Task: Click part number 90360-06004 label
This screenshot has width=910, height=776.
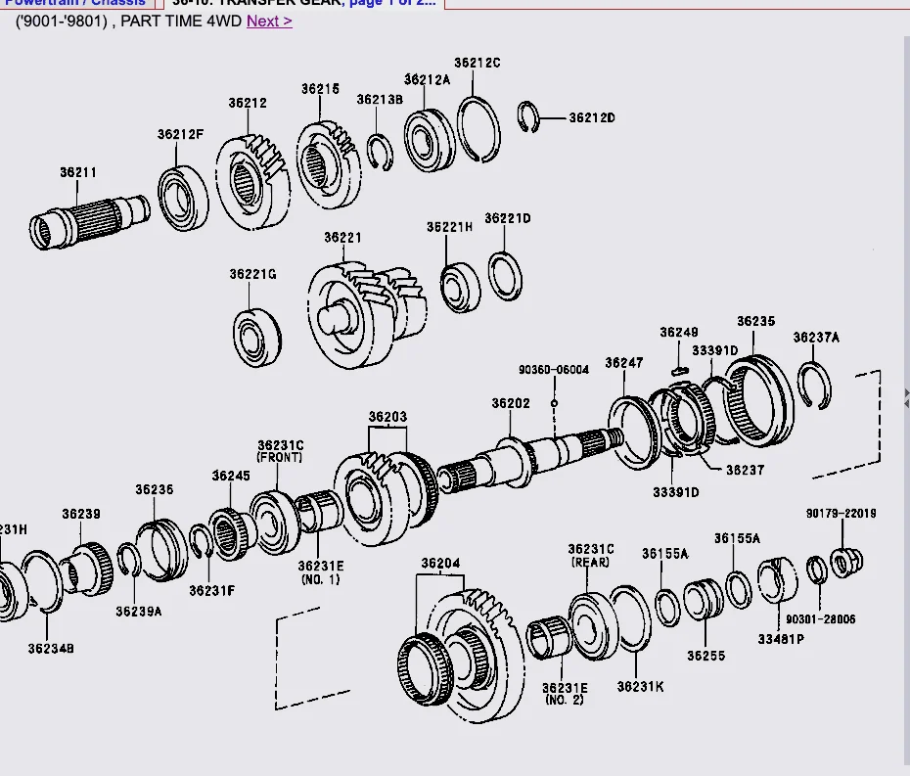Action: pos(554,370)
